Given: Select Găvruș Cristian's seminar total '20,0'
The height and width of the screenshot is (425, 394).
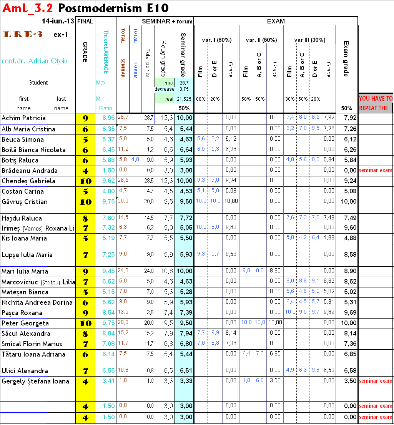Looking at the screenshot, I should pos(123,201).
